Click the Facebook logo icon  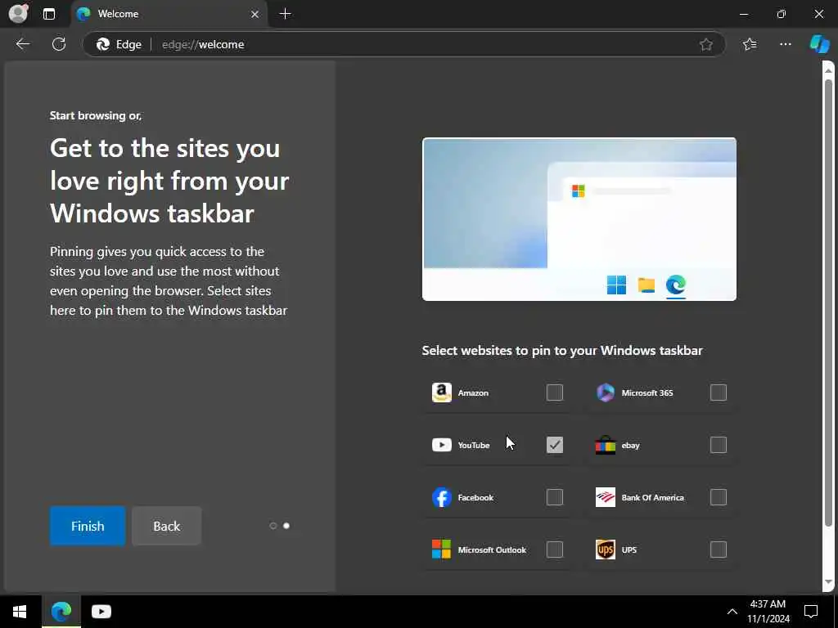(x=441, y=497)
